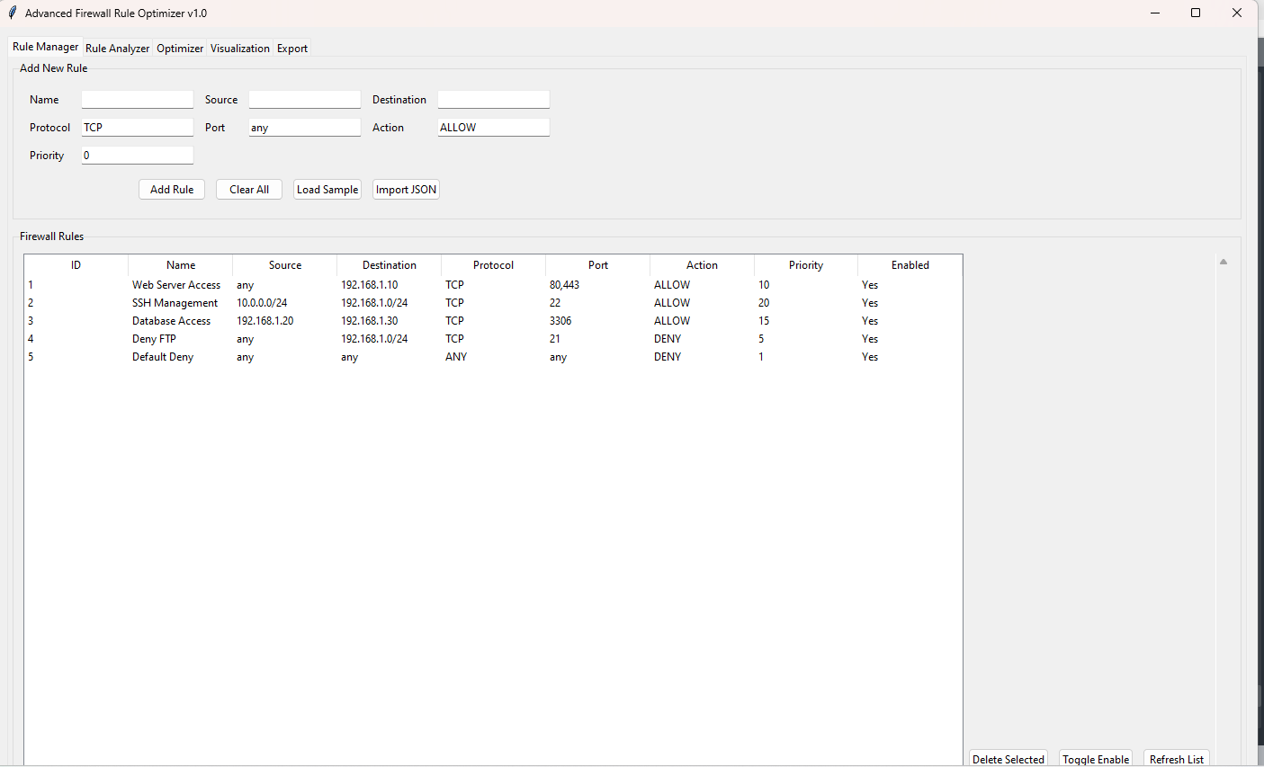This screenshot has height=767, width=1264.
Task: Switch to the Rule Analyzer tab
Action: pyautogui.click(x=117, y=49)
